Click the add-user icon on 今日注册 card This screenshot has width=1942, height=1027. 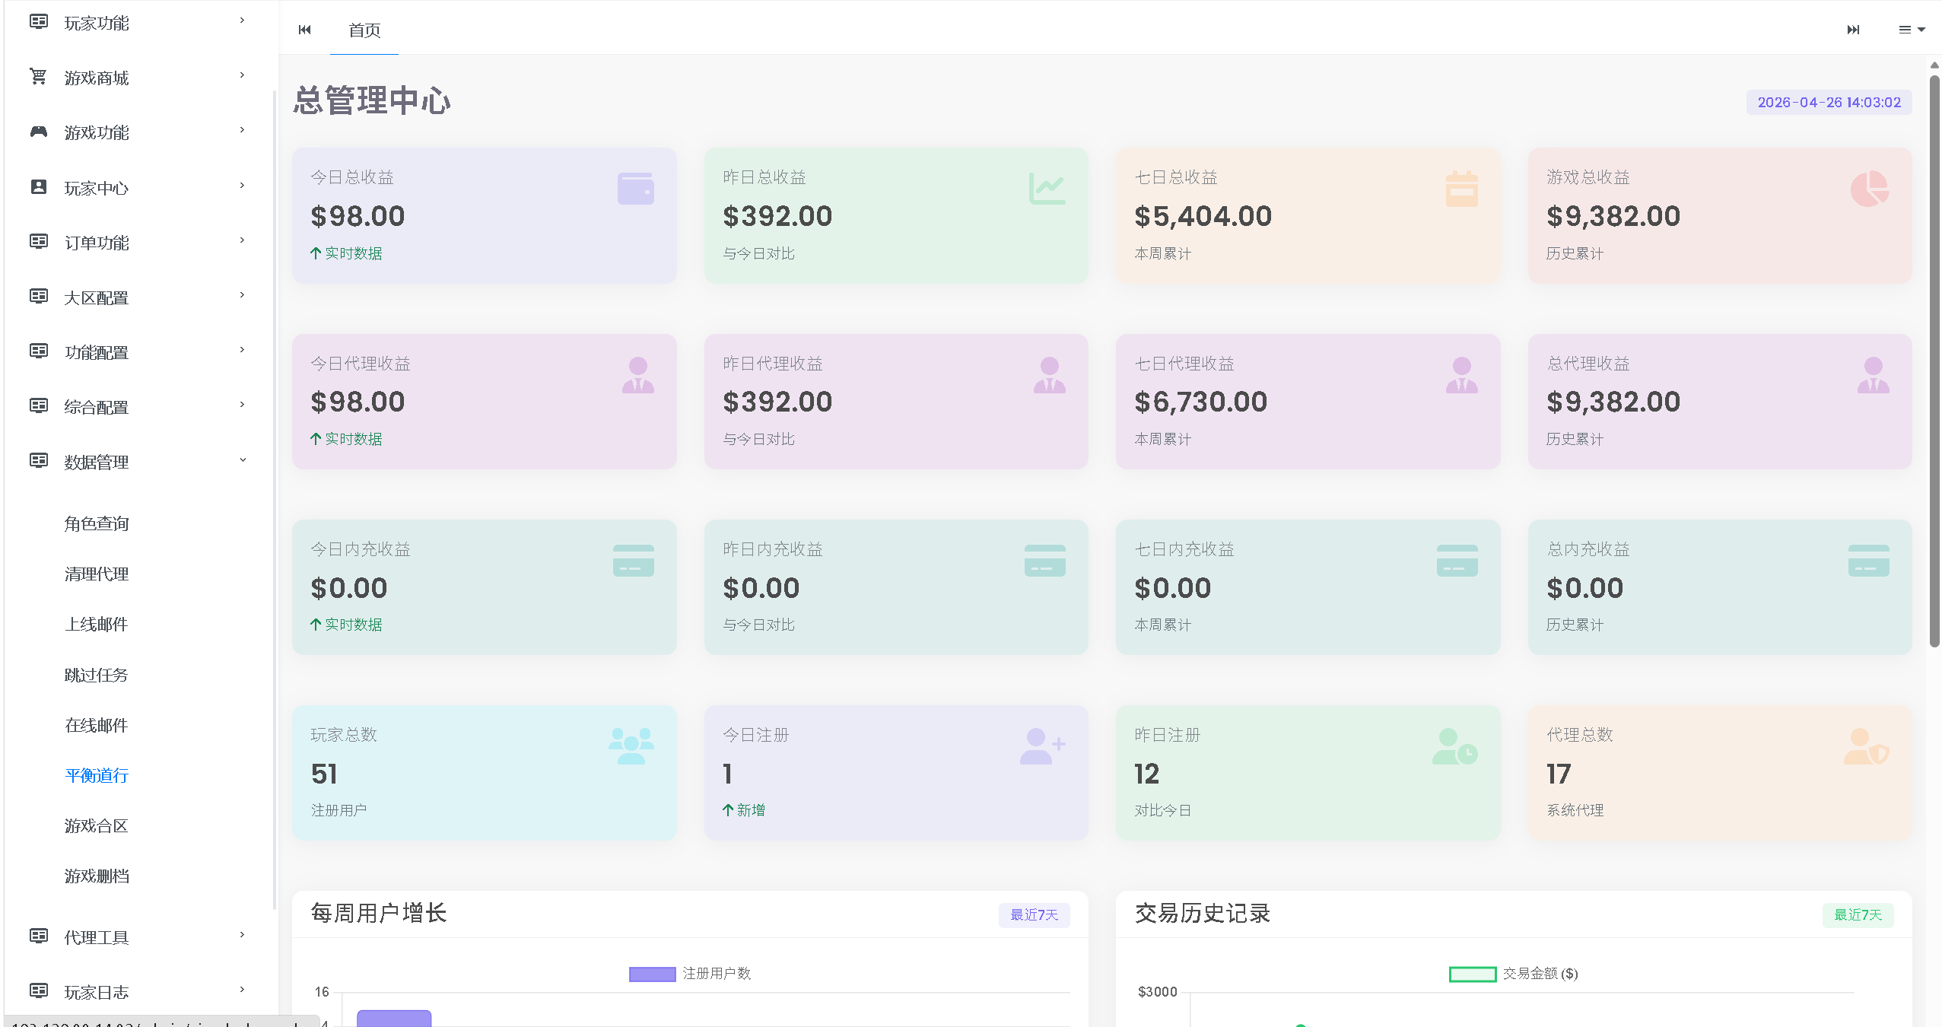pos(1042,746)
